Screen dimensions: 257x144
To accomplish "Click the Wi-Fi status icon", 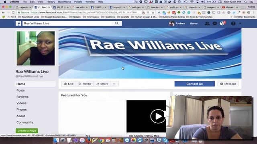I will tap(192, 2).
